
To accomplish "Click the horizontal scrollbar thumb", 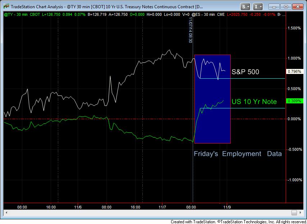I will (x=294, y=213).
